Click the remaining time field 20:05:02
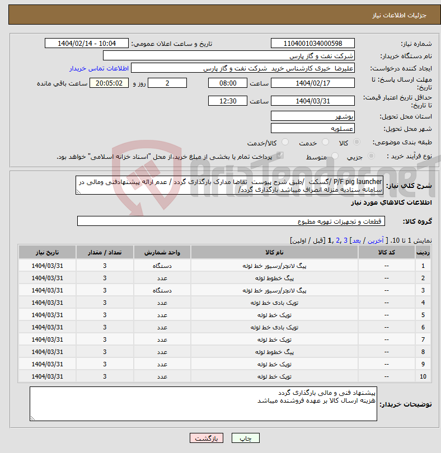 [109, 83]
